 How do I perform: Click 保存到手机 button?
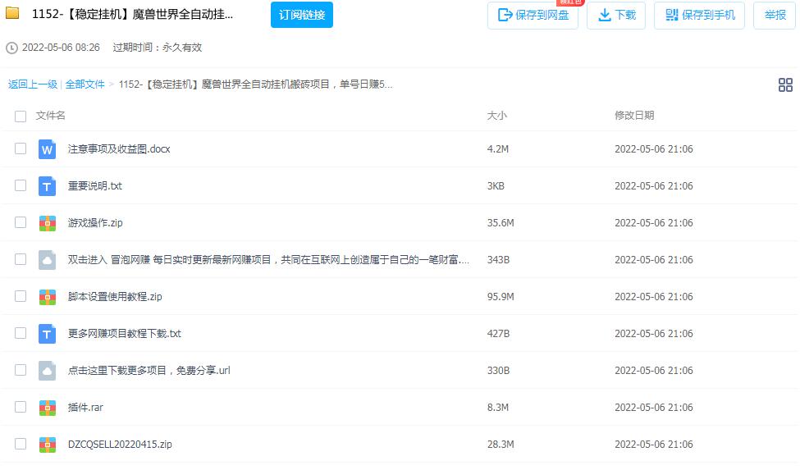(700, 16)
